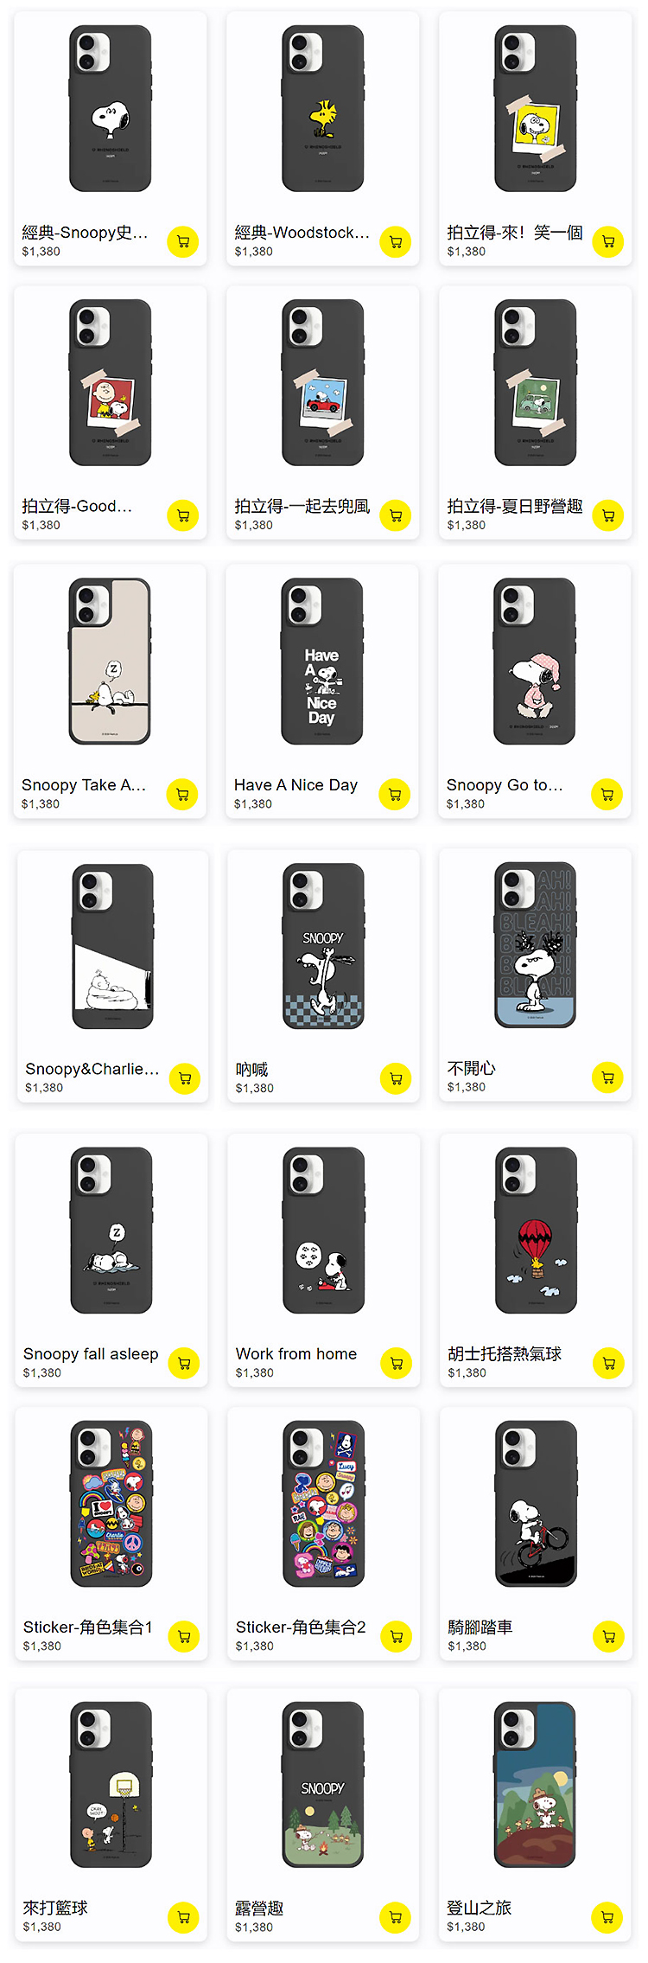Add Sticker-角色集合1 to cart

pos(184,1636)
